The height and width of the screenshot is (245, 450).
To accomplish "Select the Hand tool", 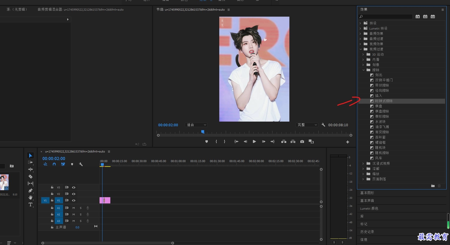I will [31, 197].
